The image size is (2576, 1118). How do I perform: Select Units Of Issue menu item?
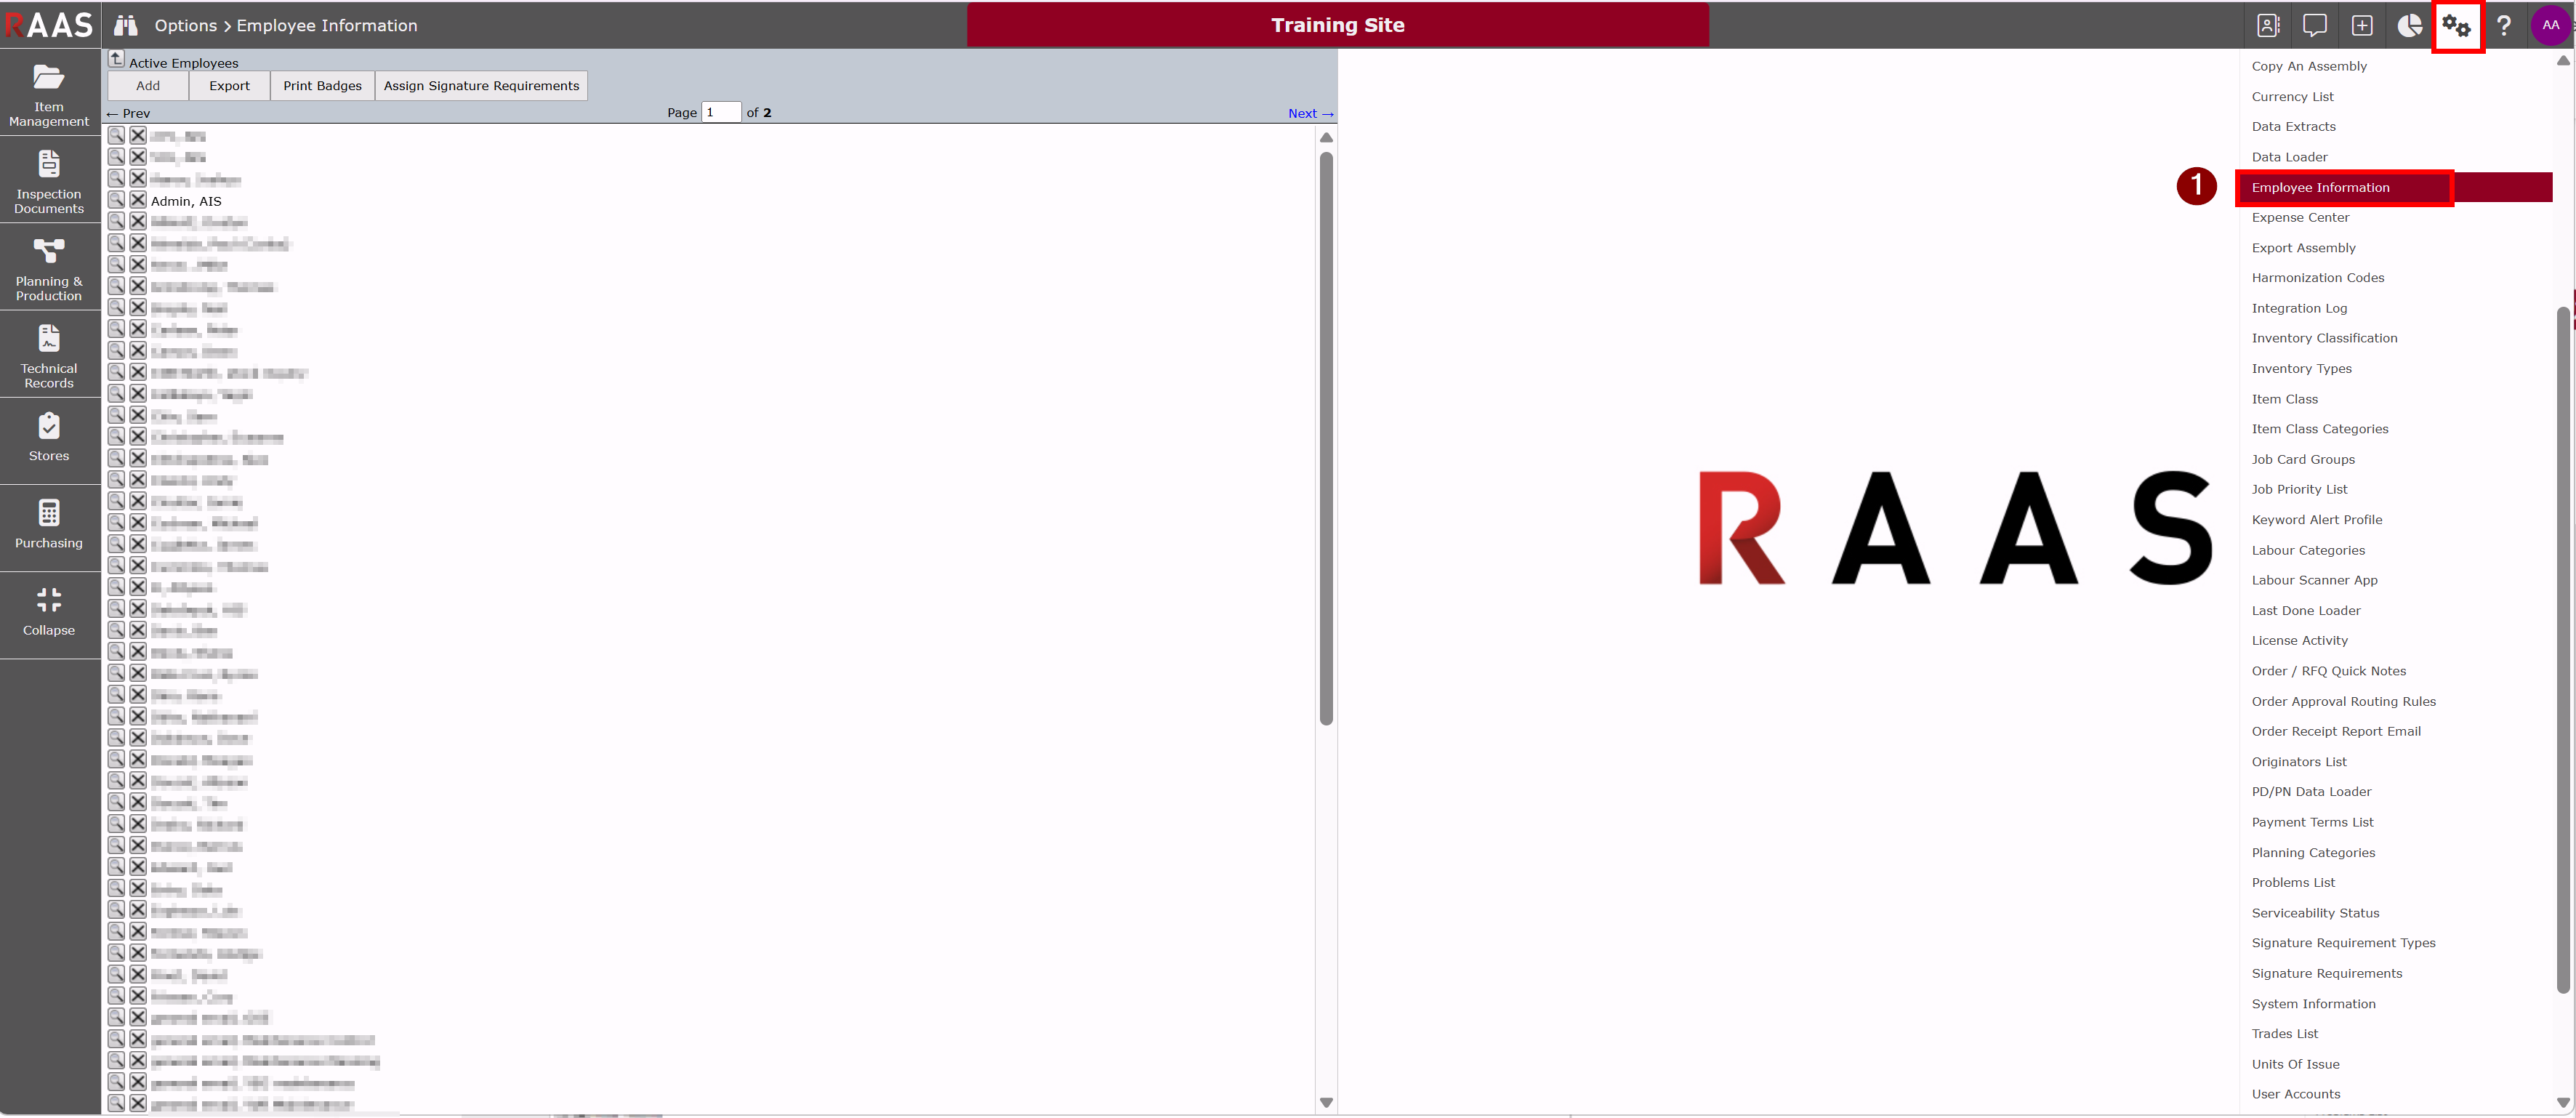click(x=2295, y=1064)
